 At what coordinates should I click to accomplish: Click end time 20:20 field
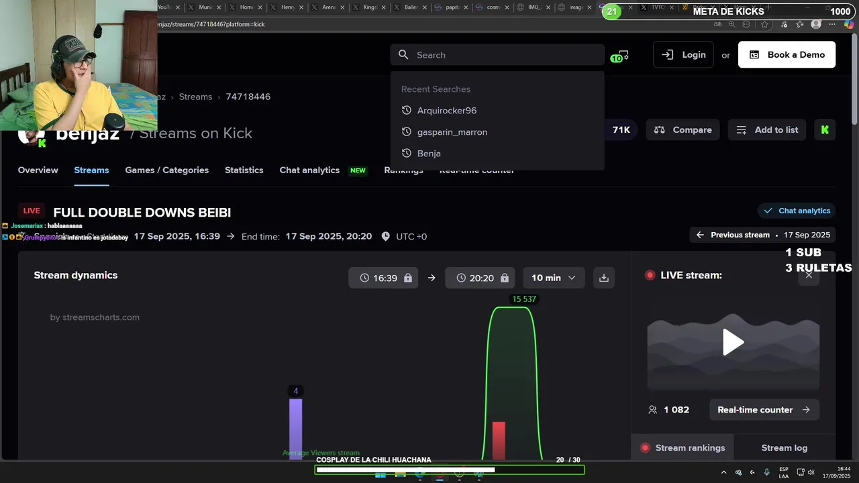tap(481, 278)
